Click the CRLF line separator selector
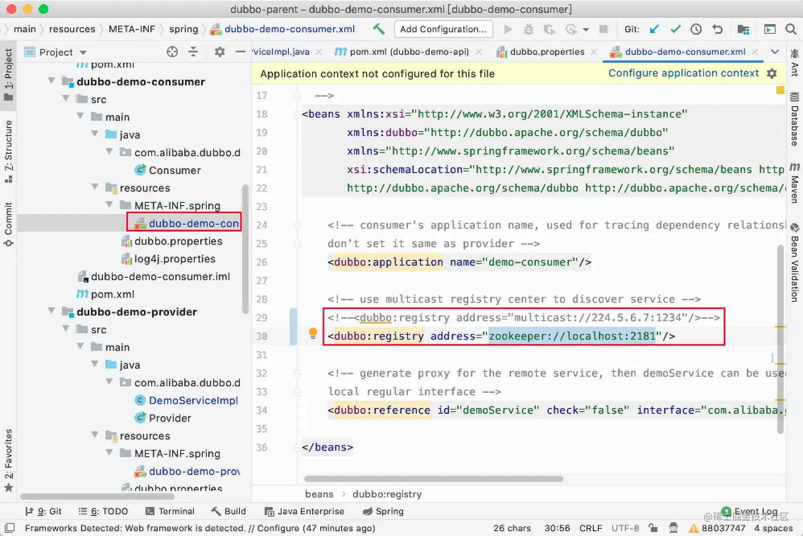 591,528
